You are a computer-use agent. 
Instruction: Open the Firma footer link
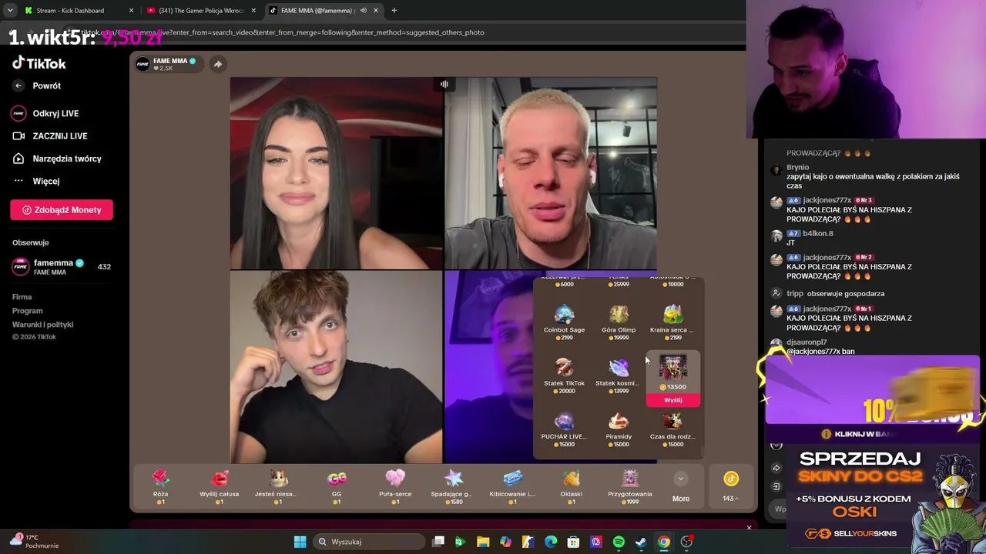pos(22,297)
